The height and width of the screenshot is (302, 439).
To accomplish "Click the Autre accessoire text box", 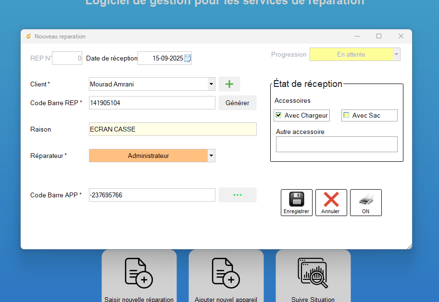I will pyautogui.click(x=337, y=144).
